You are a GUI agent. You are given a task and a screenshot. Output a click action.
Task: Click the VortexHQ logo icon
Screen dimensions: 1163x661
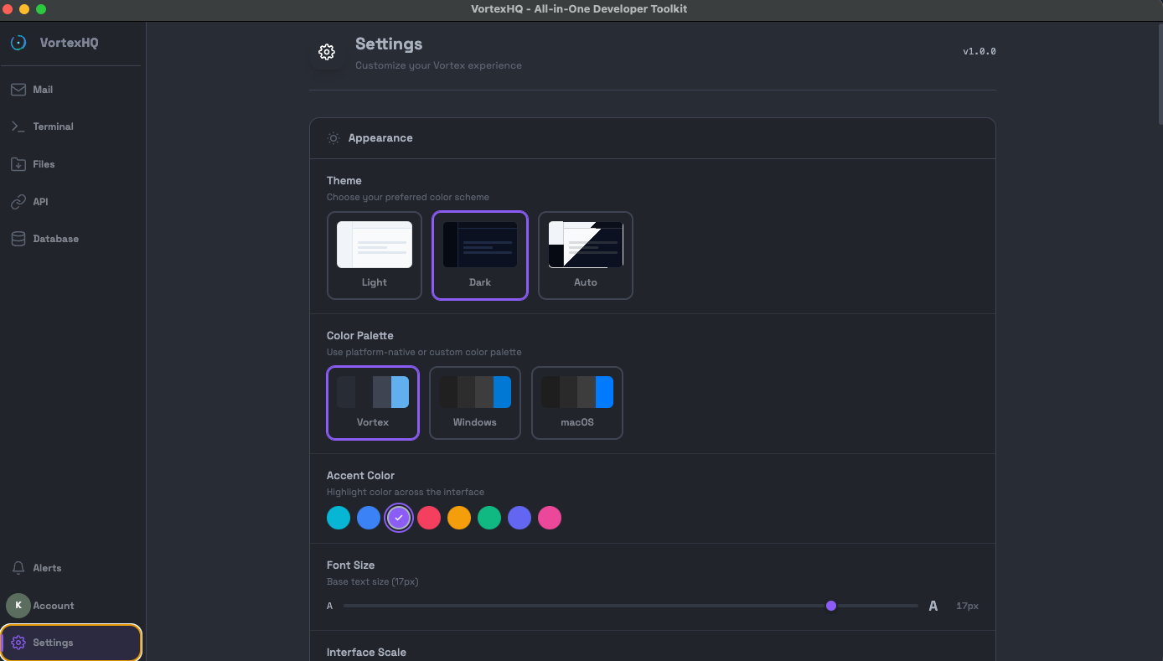point(18,42)
